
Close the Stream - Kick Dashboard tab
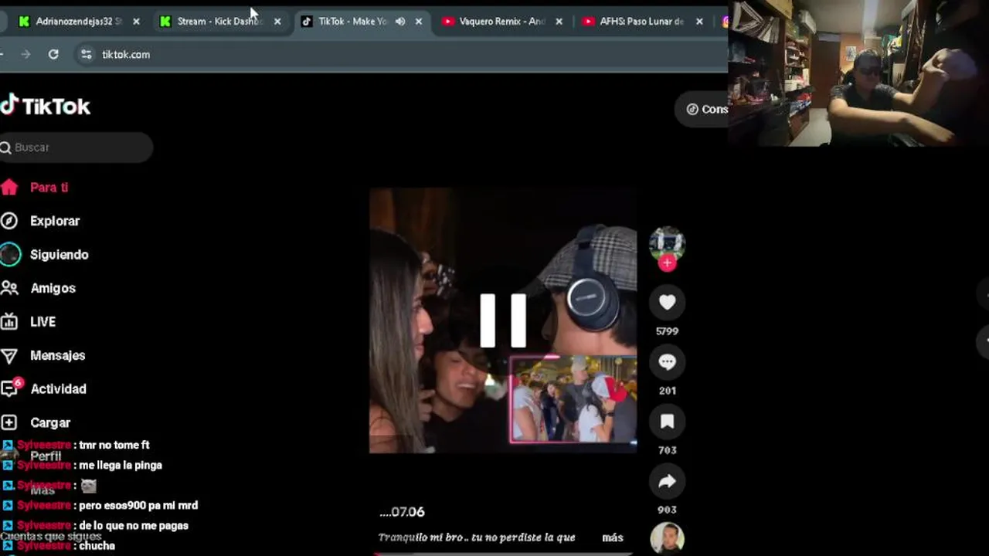coord(277,22)
